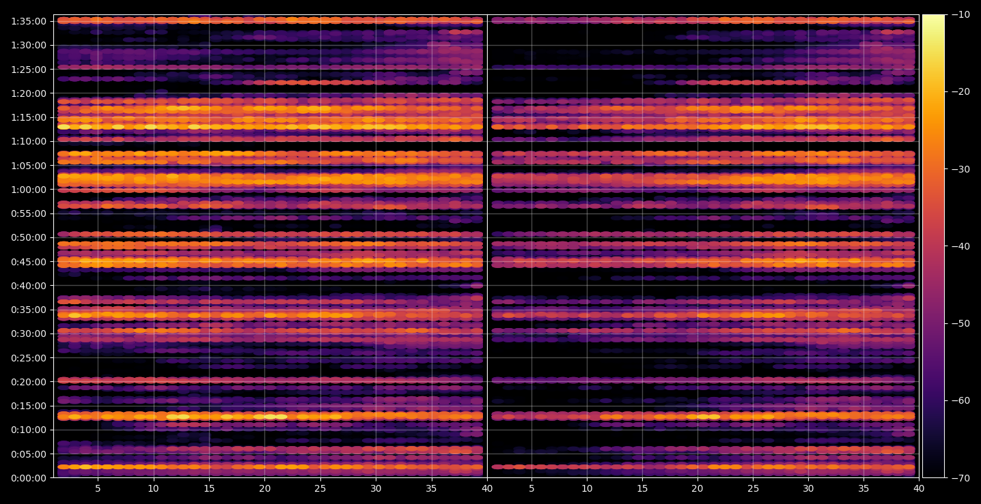
Task: Click x-axis label 5 under the right heatmap
Action: (531, 489)
